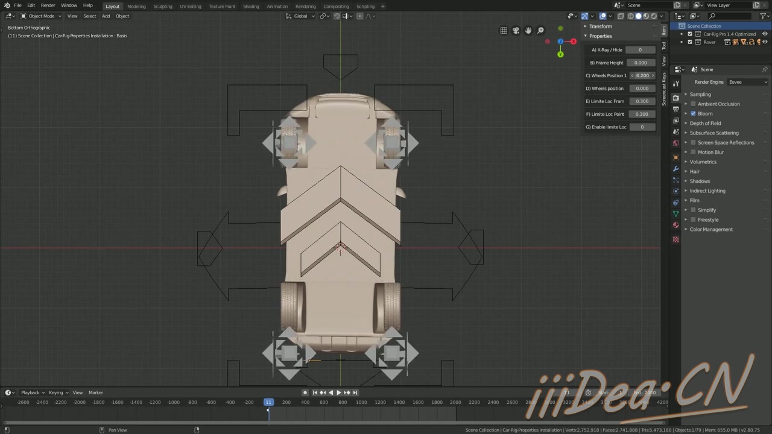Uncheck Car-Rig Pro 1.4 Optimized collection
Screen dimensions: 772x434
[690, 34]
